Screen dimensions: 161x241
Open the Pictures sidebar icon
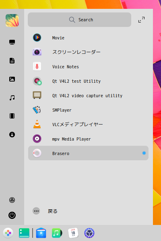click(12, 79)
